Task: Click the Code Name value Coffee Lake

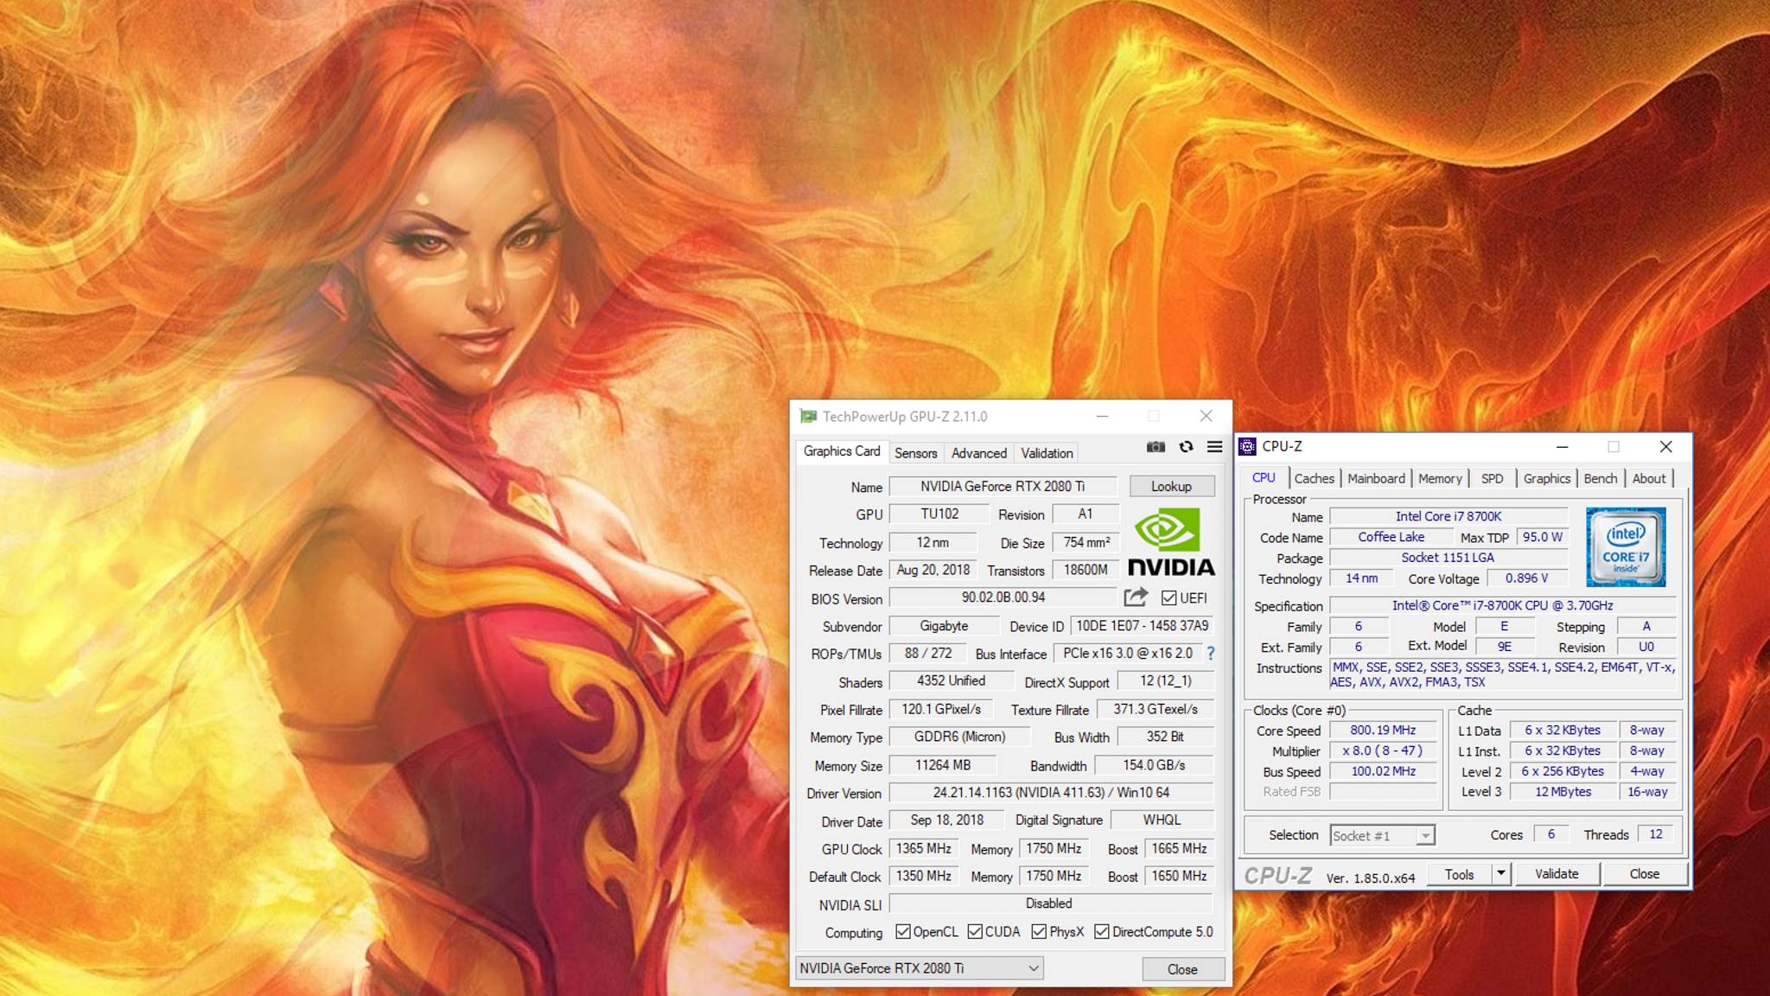Action: click(x=1391, y=537)
